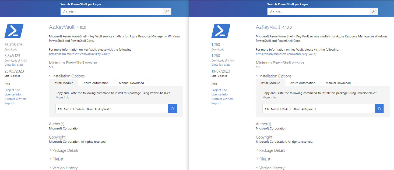Click Report link on Az.KeyVault page
The height and width of the screenshot is (170, 394).
point(9,103)
